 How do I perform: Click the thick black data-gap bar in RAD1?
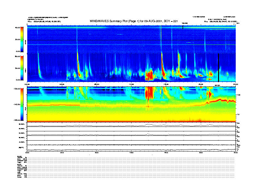pyautogui.click(x=218, y=68)
